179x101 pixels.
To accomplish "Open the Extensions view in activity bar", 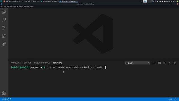I will pos(4,44).
